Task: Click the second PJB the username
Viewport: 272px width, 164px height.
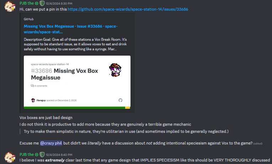Action: click(27, 154)
